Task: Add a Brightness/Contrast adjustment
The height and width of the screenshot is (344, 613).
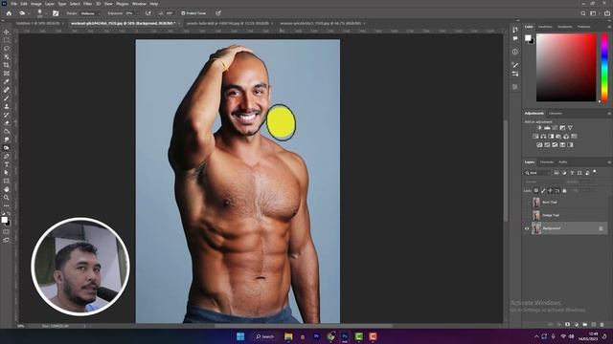Action: (x=539, y=128)
